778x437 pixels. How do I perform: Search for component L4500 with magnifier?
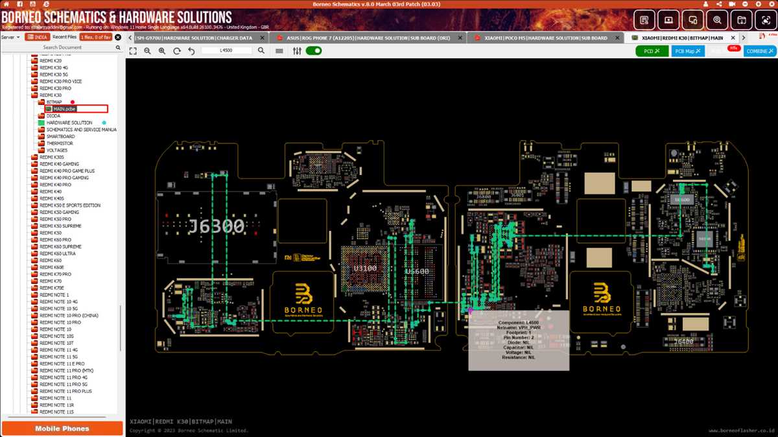click(261, 51)
